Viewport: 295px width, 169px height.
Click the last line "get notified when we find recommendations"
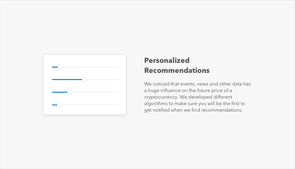[x=193, y=110]
